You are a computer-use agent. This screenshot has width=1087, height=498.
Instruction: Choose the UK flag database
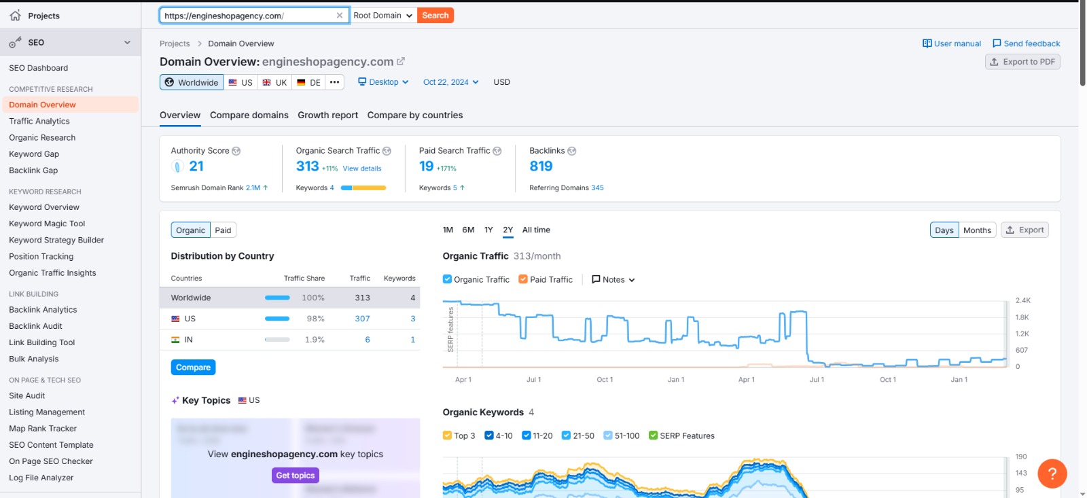[x=274, y=82]
